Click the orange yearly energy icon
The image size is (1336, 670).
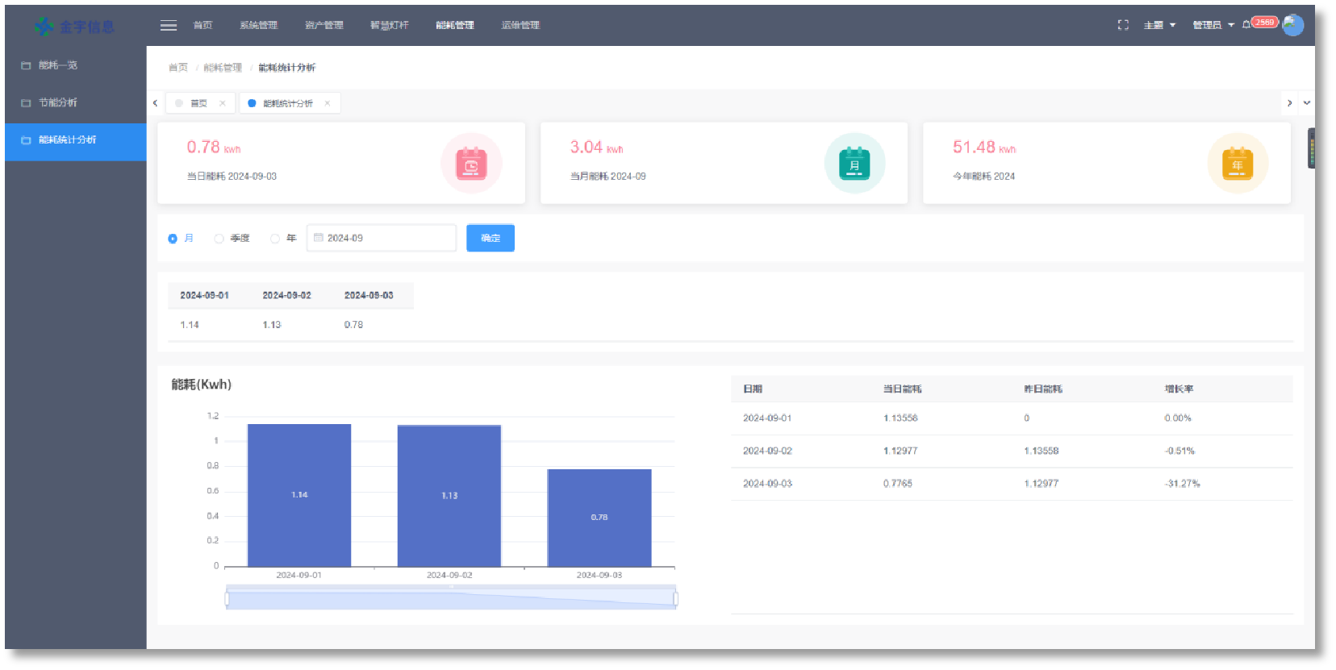click(x=1238, y=164)
